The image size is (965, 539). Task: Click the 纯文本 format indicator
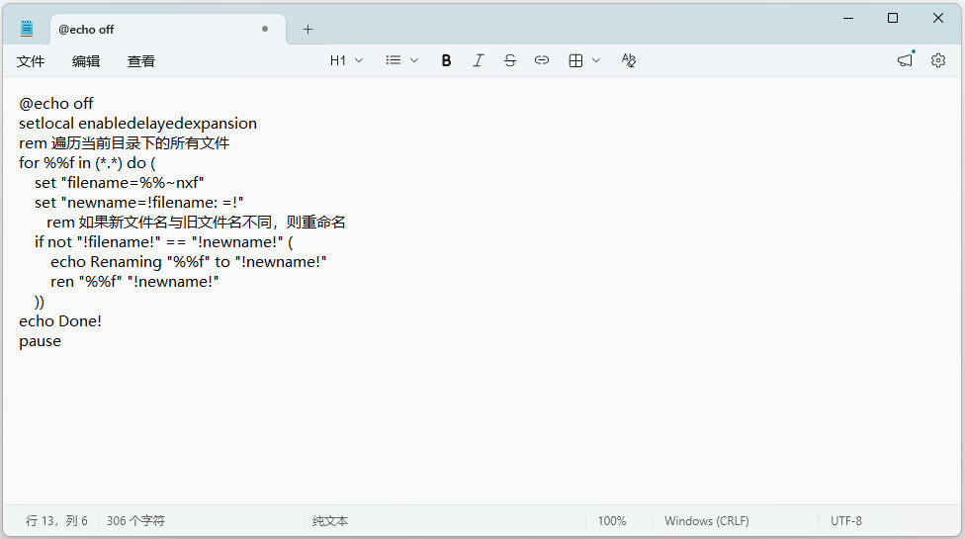pyautogui.click(x=330, y=520)
